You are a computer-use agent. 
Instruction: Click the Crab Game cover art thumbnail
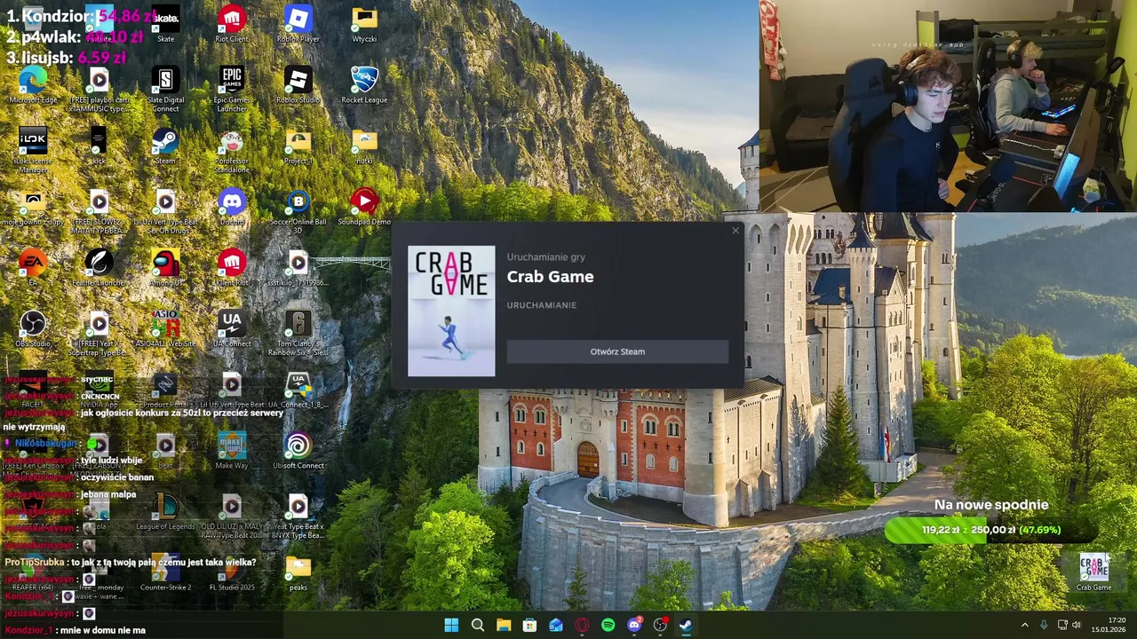451,311
